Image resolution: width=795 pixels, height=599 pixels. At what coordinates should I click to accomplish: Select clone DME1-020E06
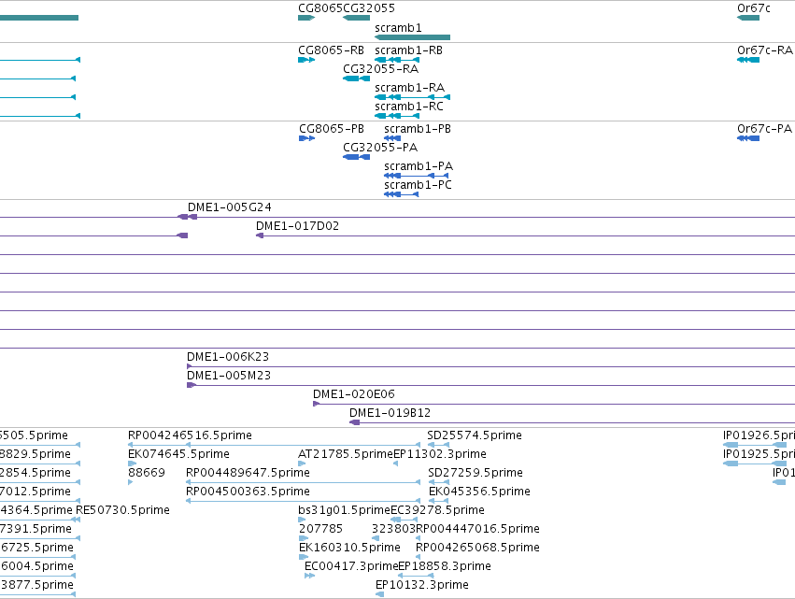pyautogui.click(x=354, y=394)
